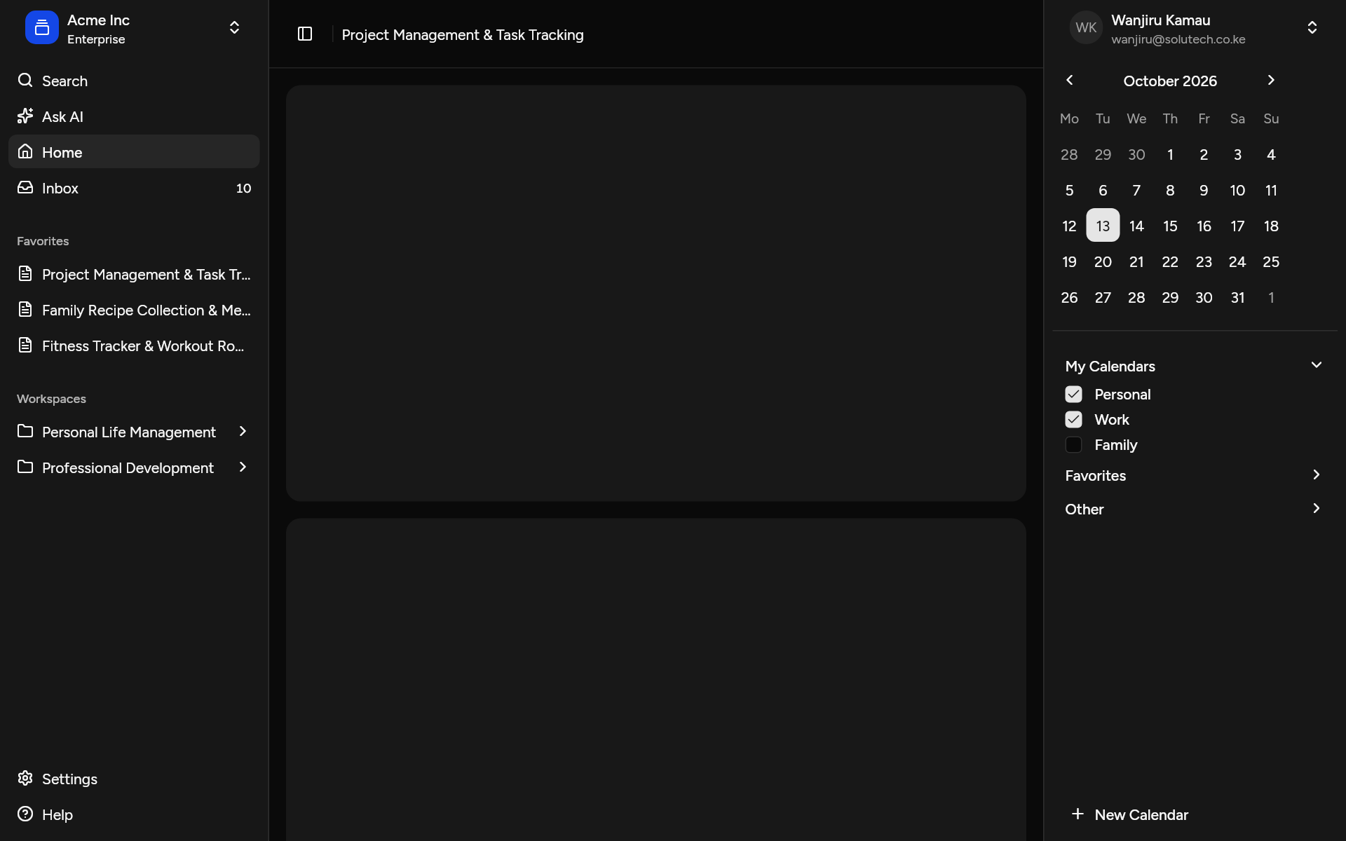Select October 13 in the calendar
Screen dimensions: 1346x841
[1103, 226]
